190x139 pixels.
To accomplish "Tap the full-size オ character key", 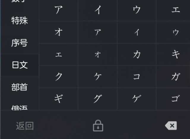I will coord(58,32).
